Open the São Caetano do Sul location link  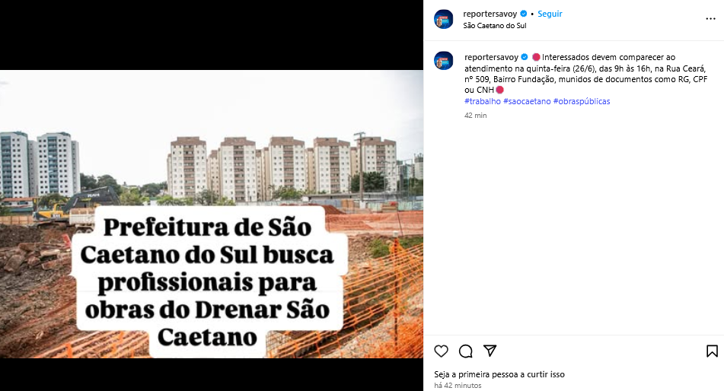(x=495, y=25)
